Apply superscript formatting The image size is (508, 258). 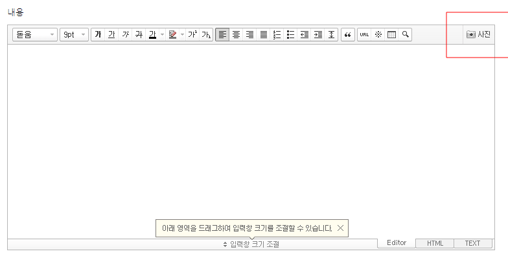point(193,35)
